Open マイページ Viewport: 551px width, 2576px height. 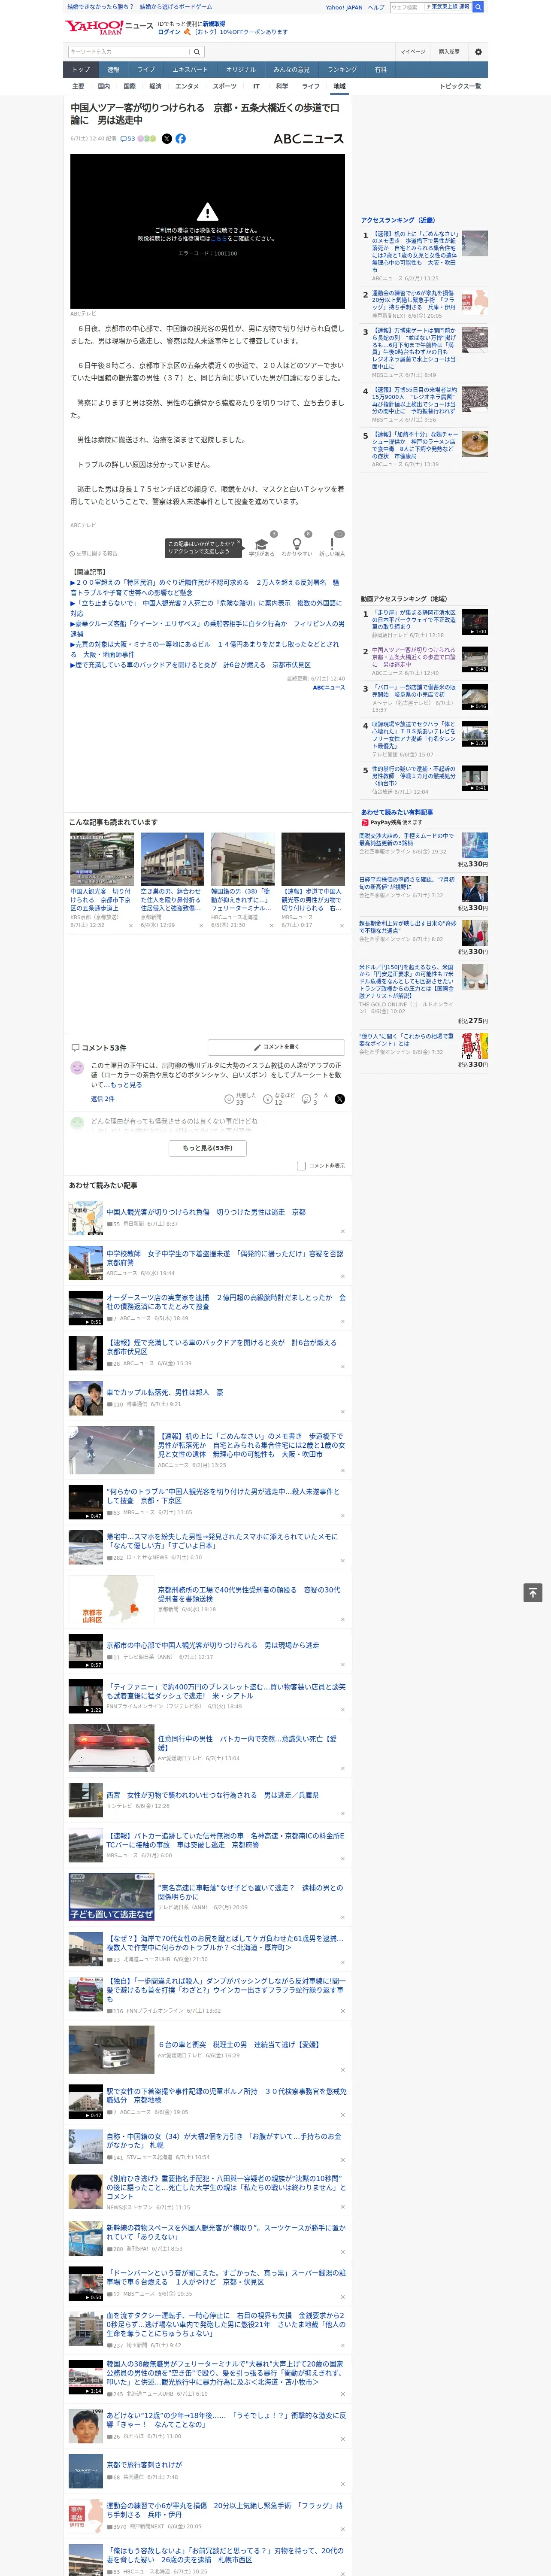pyautogui.click(x=413, y=52)
